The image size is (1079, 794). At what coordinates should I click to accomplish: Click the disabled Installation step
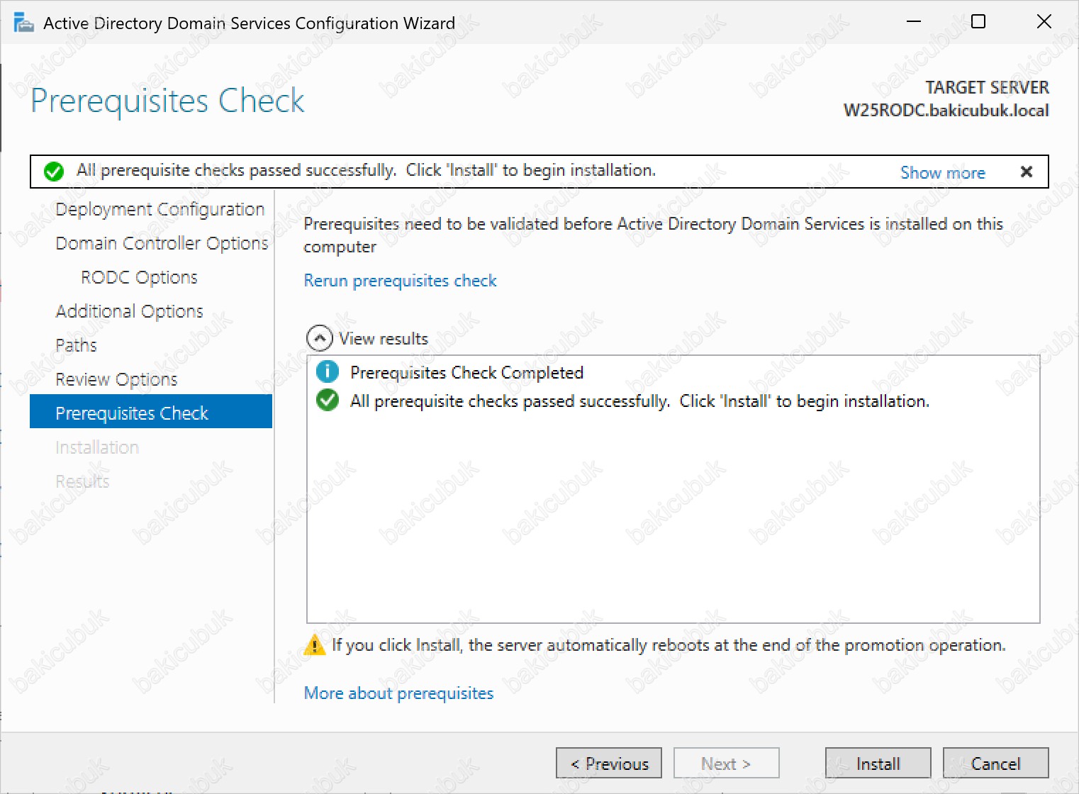pyautogui.click(x=97, y=447)
